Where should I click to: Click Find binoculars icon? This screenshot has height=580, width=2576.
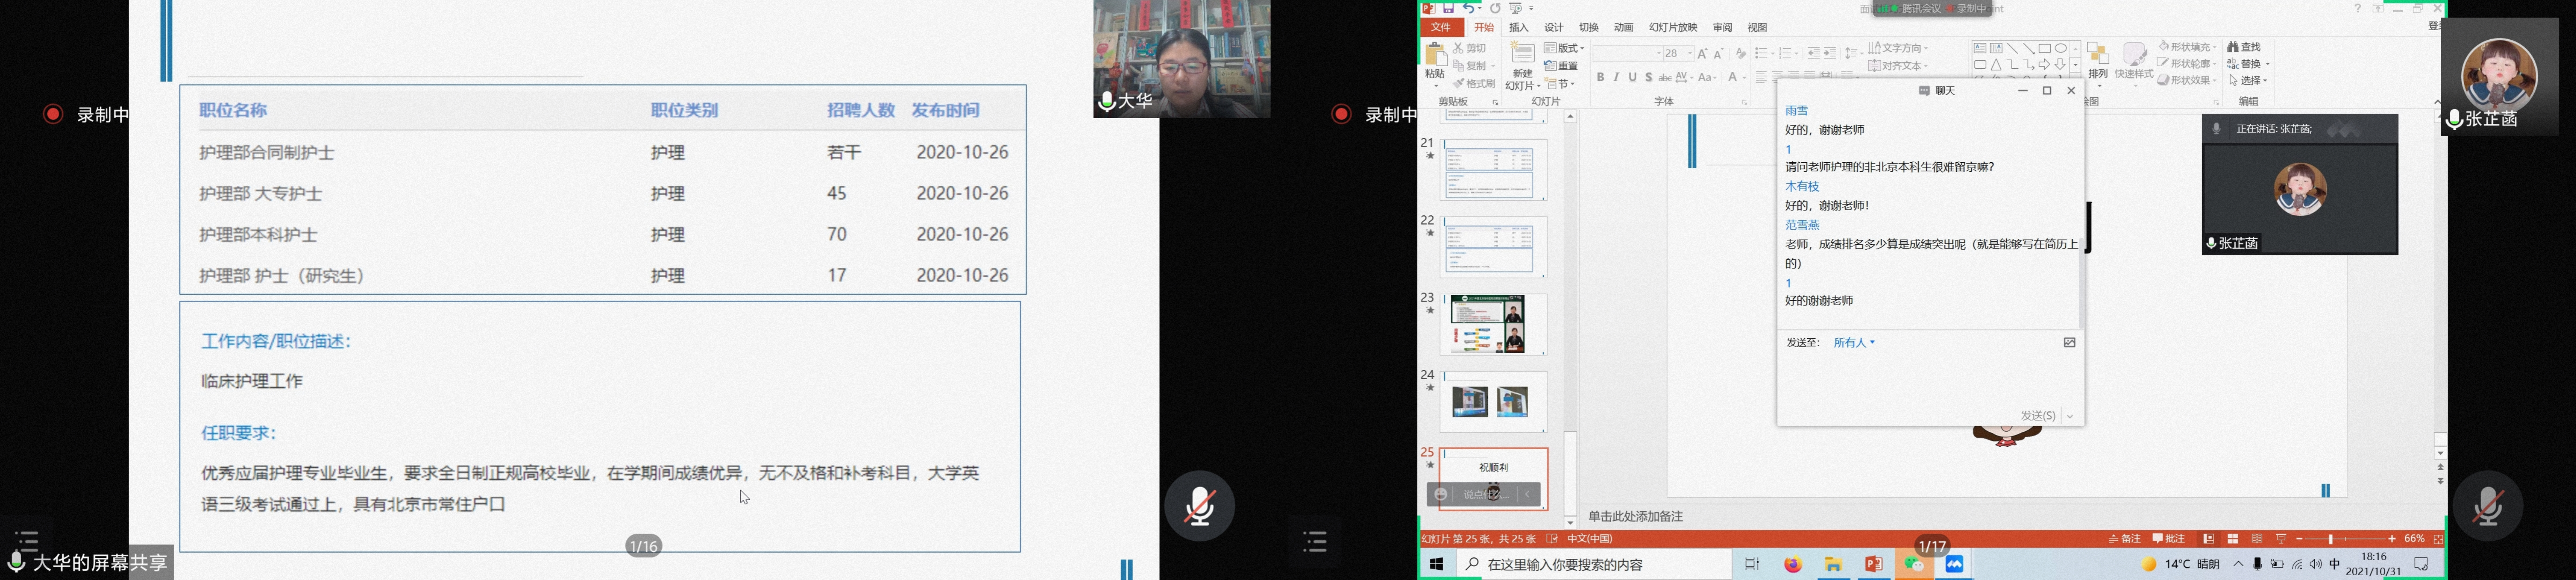pos(2234,47)
